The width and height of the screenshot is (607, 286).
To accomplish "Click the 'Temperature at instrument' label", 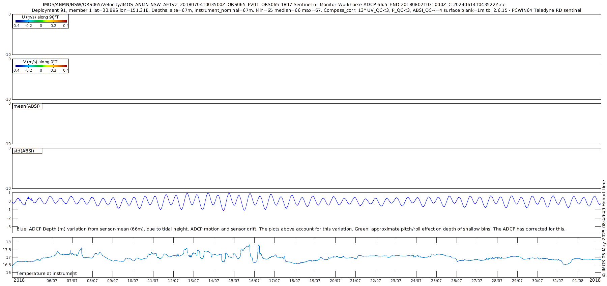I will point(47,274).
